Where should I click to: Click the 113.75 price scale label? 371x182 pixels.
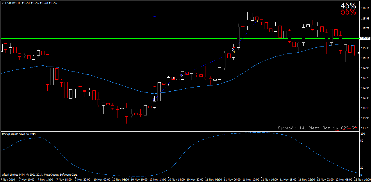click(x=365, y=128)
